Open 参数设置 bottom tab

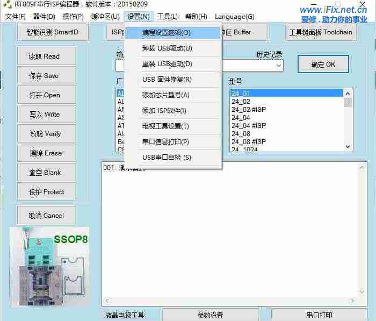point(211,315)
